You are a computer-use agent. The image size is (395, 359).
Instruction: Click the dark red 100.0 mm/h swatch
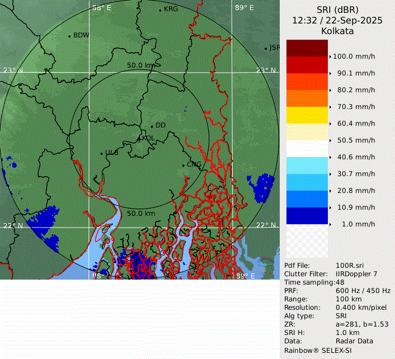(x=307, y=48)
